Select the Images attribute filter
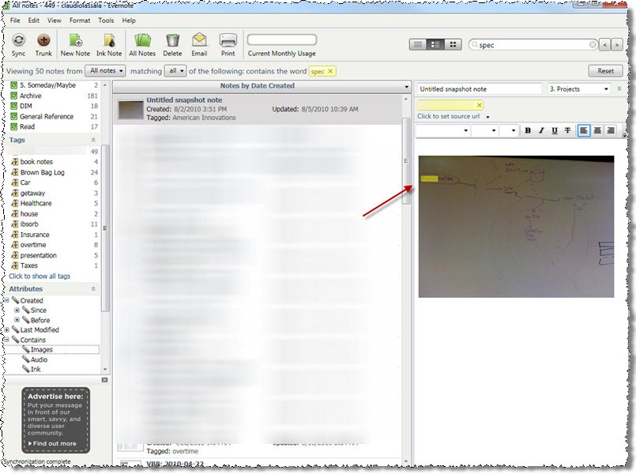The image size is (636, 474). click(42, 349)
